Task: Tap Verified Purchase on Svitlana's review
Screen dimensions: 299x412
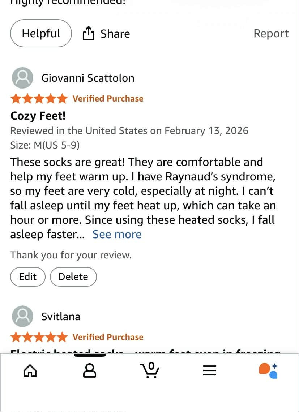Action: (x=108, y=337)
